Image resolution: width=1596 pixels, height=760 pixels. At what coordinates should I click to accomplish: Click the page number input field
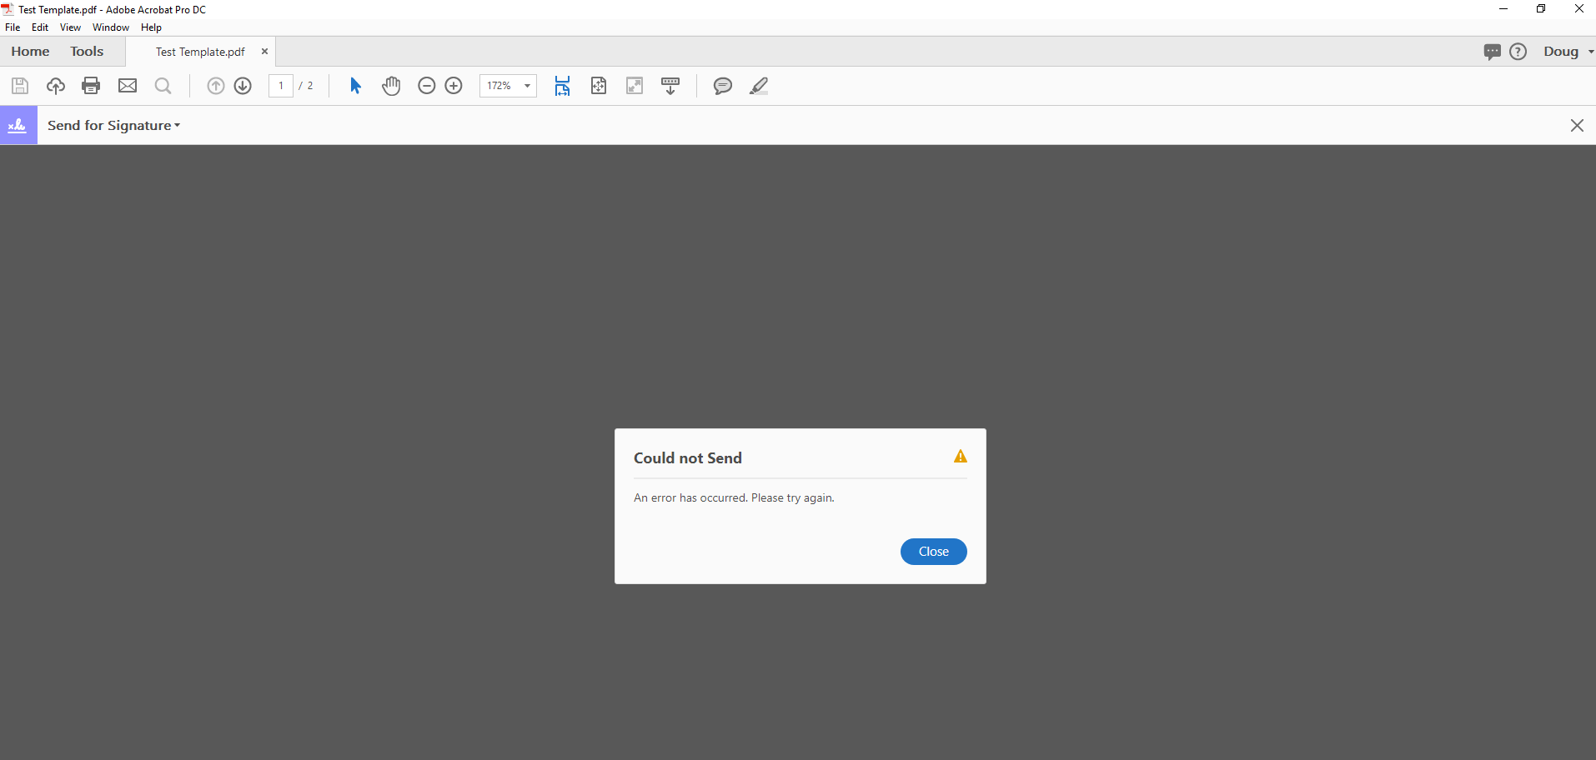pos(281,86)
